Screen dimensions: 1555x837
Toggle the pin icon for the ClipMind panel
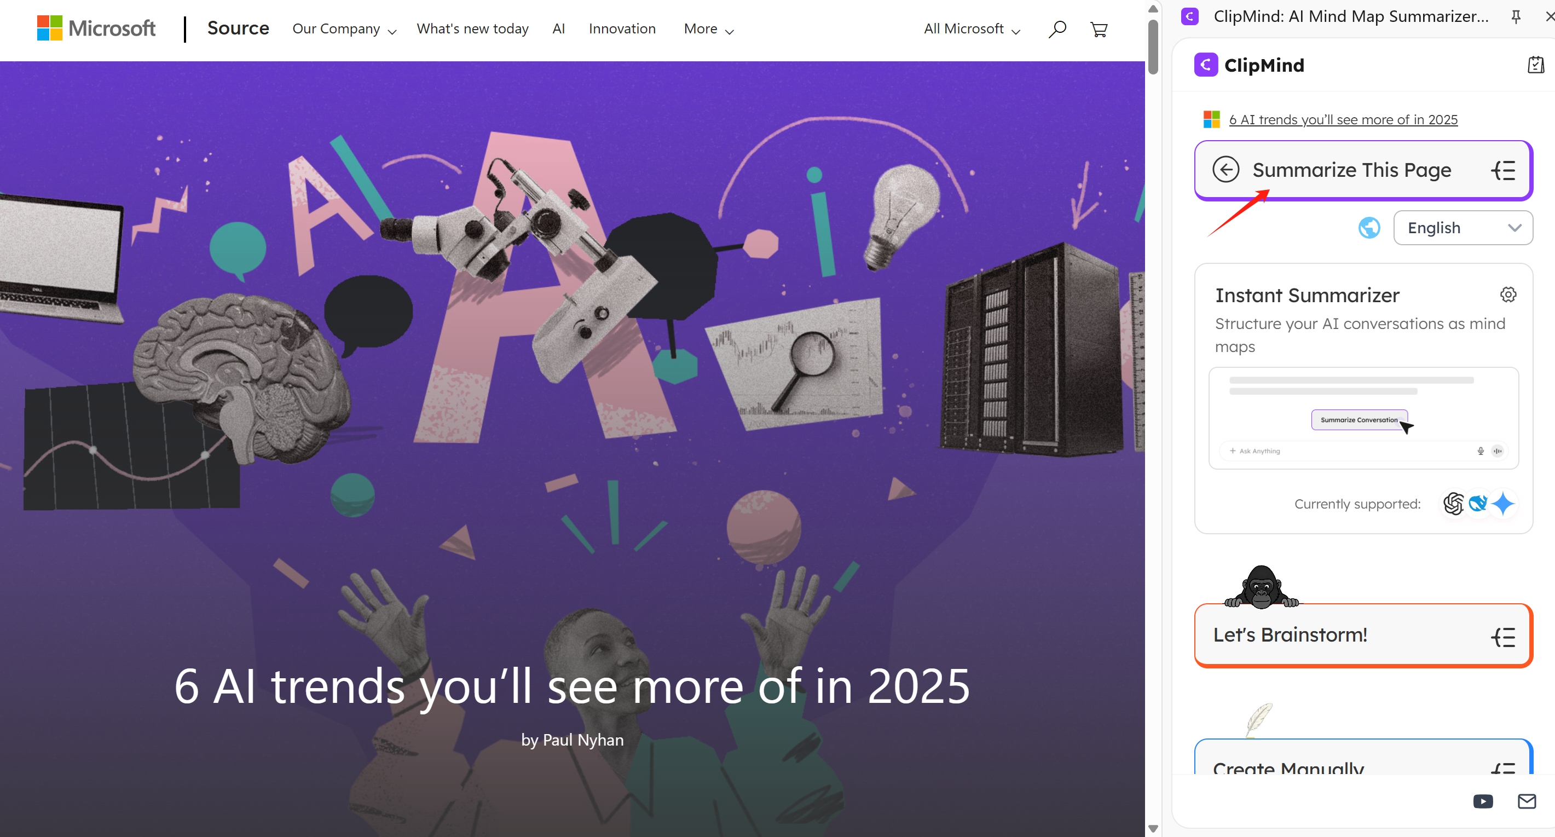point(1516,17)
